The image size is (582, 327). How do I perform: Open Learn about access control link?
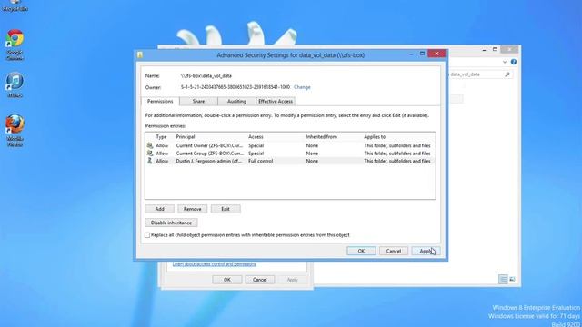[x=215, y=264]
